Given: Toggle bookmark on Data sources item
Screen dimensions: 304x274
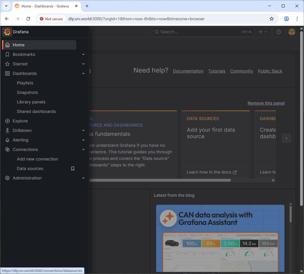Looking at the screenshot, I should pos(73,169).
